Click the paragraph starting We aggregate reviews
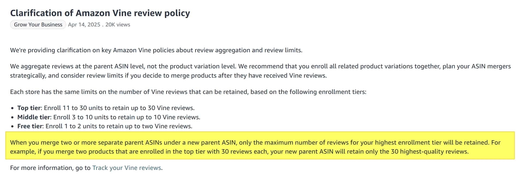The height and width of the screenshot is (183, 518). pyautogui.click(x=261, y=71)
